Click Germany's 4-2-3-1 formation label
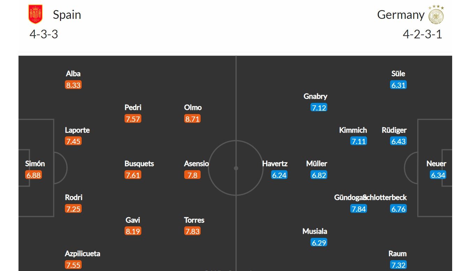Image resolution: width=471 pixels, height=271 pixels. (423, 35)
